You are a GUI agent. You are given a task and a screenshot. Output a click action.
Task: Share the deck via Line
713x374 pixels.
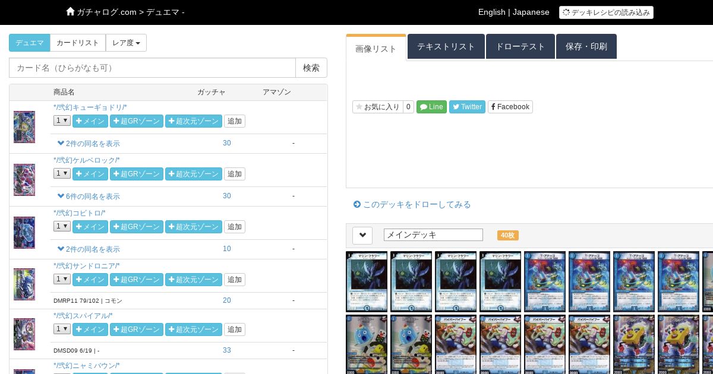point(431,107)
